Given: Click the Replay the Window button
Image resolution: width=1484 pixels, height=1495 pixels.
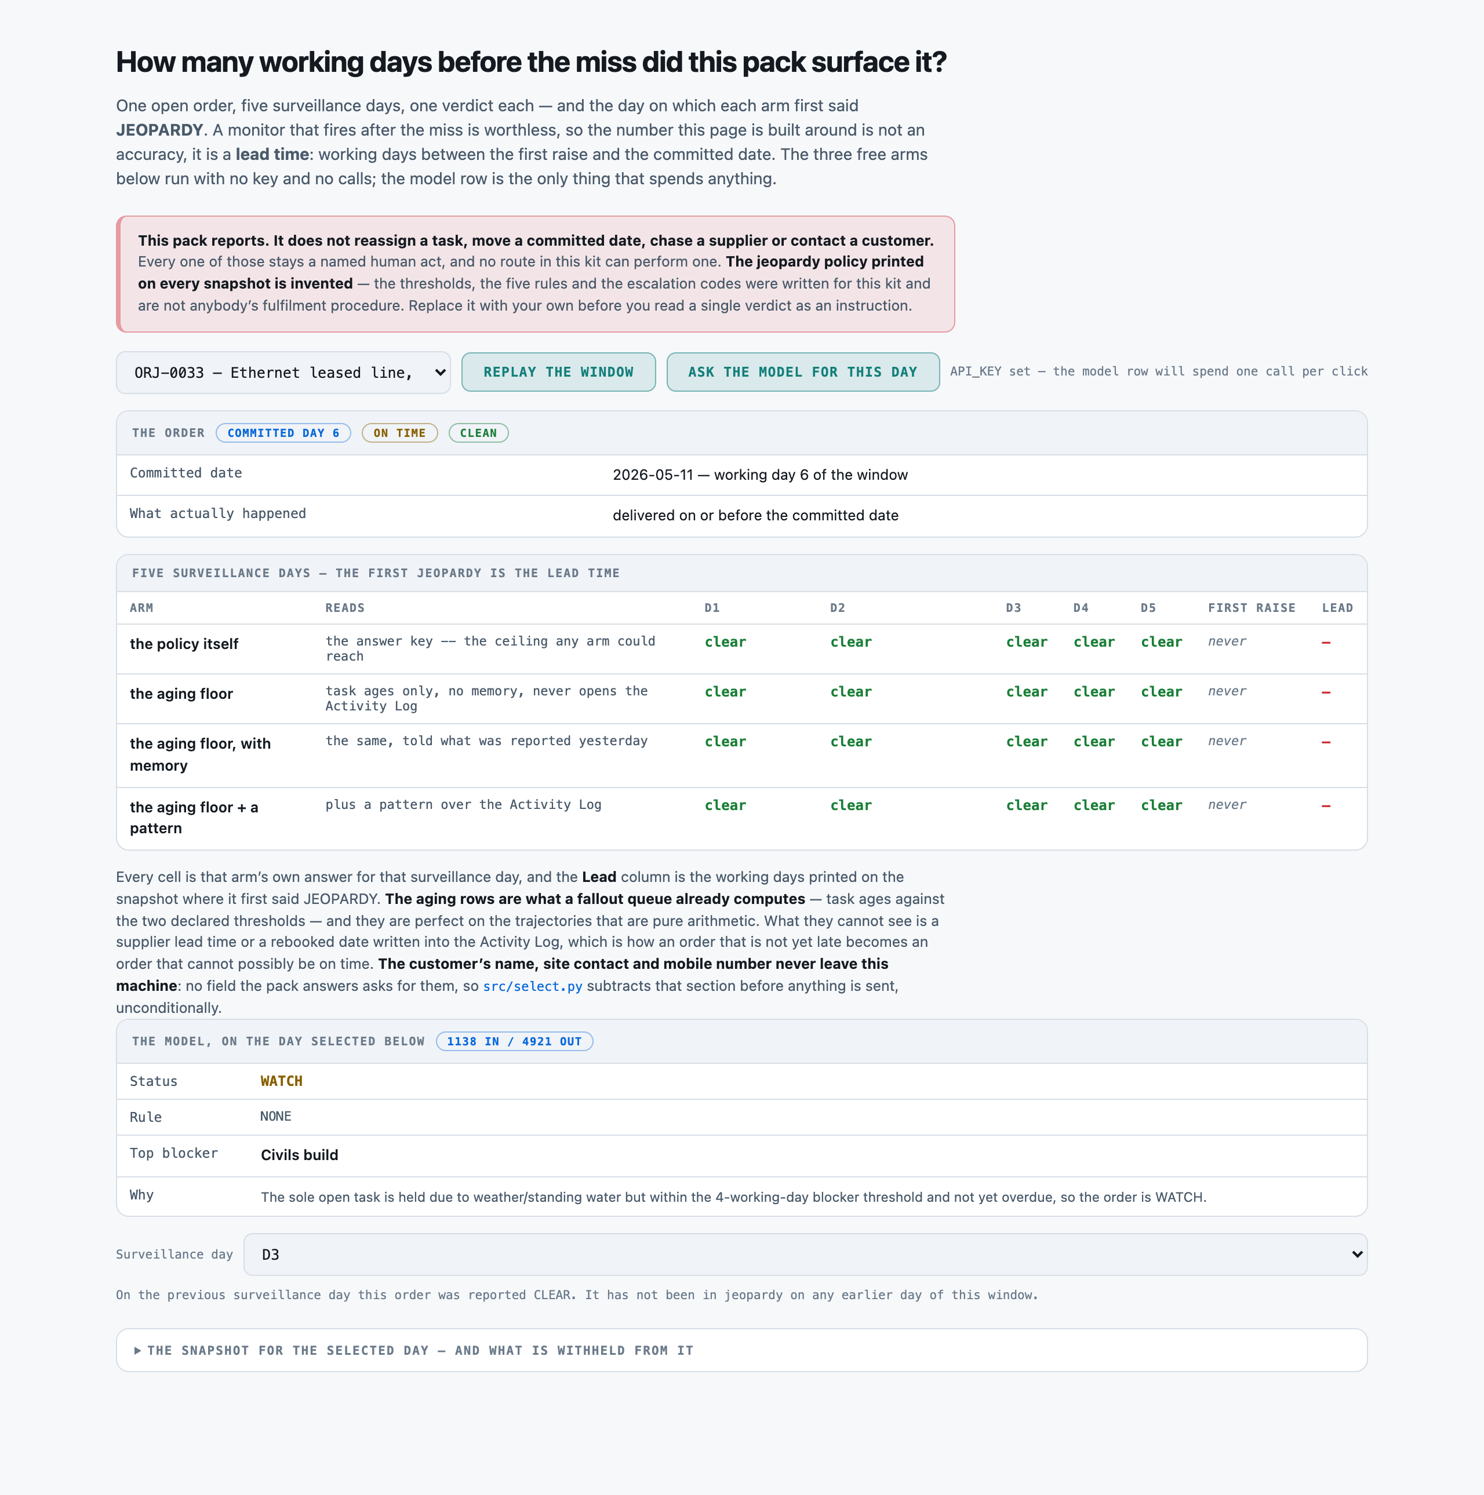Looking at the screenshot, I should point(558,372).
